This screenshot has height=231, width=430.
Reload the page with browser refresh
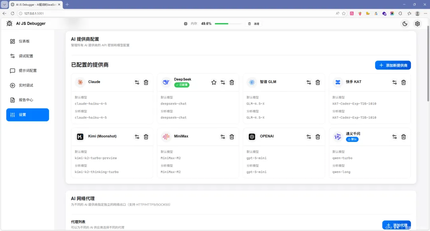(x=12, y=14)
